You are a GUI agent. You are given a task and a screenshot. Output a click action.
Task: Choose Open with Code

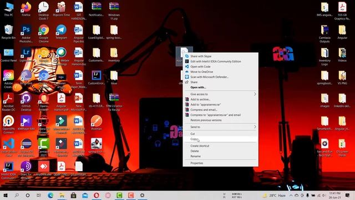click(x=221, y=67)
